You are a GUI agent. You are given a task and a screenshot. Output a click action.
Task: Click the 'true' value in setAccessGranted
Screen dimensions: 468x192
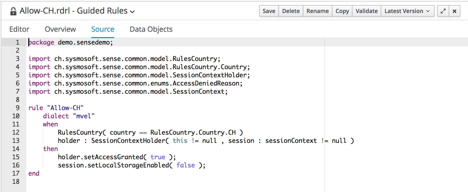pyautogui.click(x=158, y=157)
